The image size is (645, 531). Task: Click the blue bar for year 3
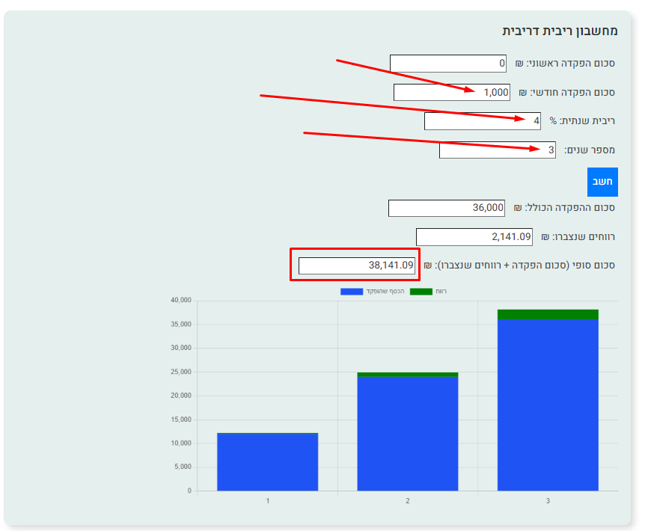pos(548,405)
